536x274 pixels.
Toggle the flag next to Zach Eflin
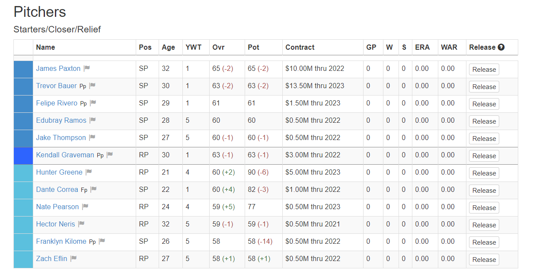tap(73, 258)
